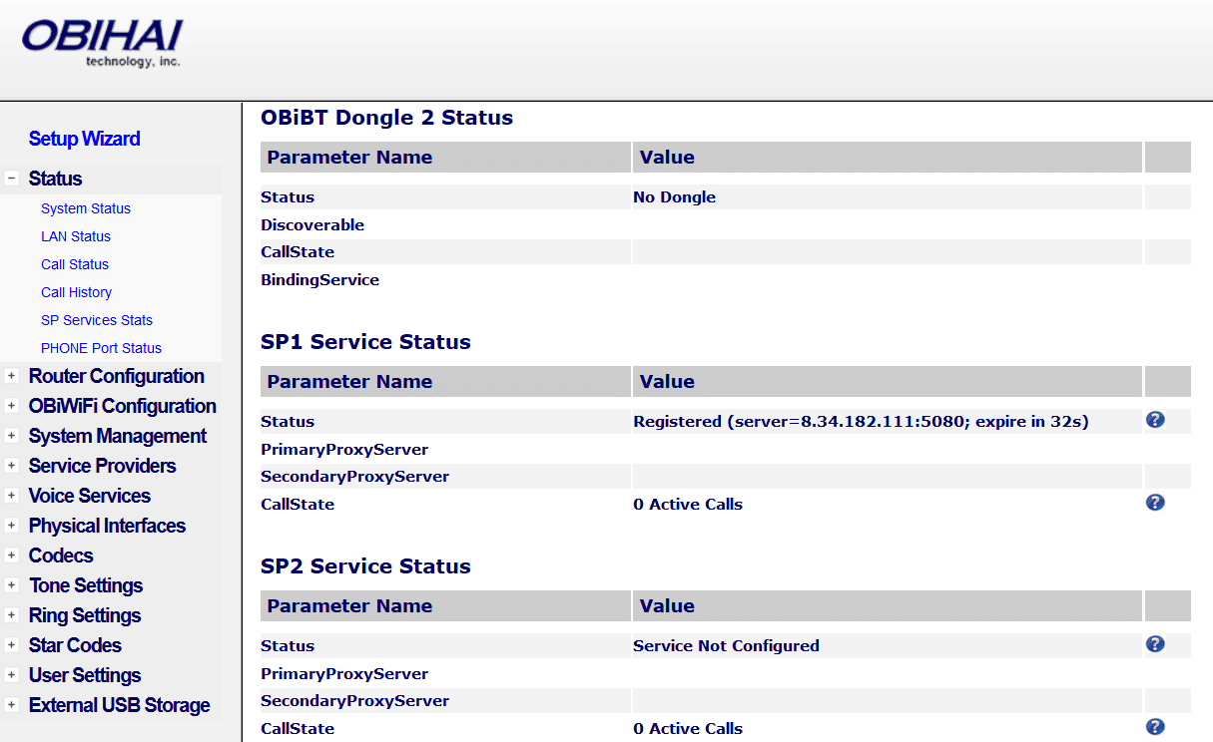
Task: Expand Star Codes section
Action: (x=12, y=645)
